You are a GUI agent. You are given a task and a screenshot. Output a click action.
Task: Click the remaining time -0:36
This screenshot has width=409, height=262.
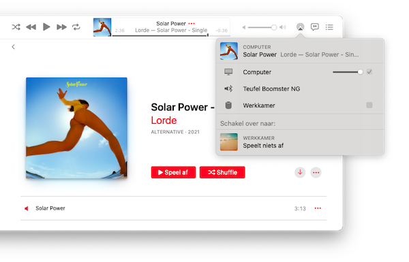point(222,31)
